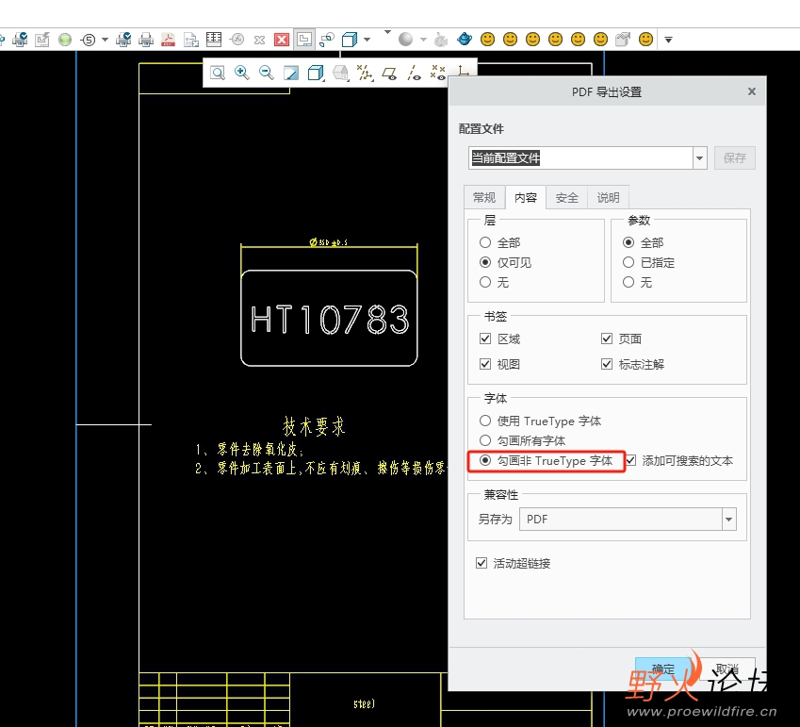Open the dropdown next to the circled 5 icon

(105, 40)
